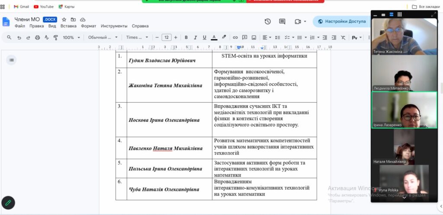The height and width of the screenshot is (215, 443).
Task: Insert a link
Action: 235,37
